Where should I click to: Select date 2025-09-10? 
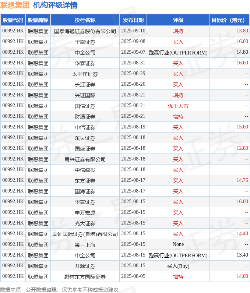point(133,31)
